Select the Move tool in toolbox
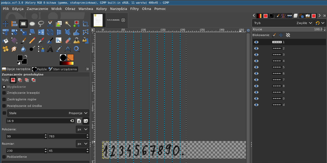This screenshot has width=327, height=163. (5, 24)
